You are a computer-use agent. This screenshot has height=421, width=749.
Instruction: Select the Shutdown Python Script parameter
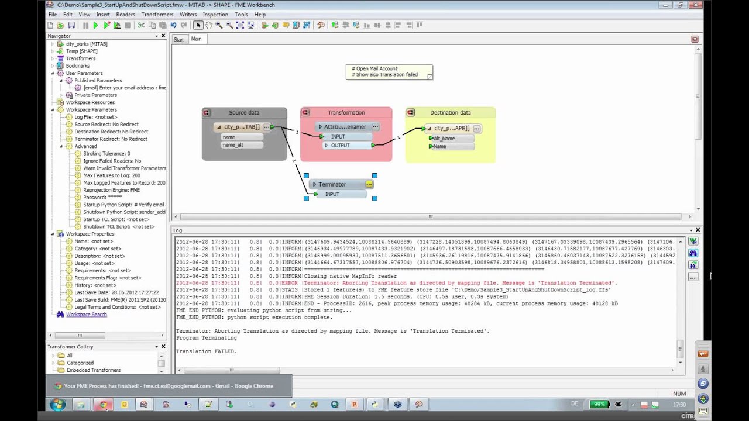(x=125, y=212)
